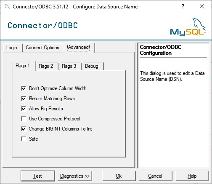Screen dimensions: 212x184
Task: Click the question mark help icon
Action: pyautogui.click(x=183, y=6)
